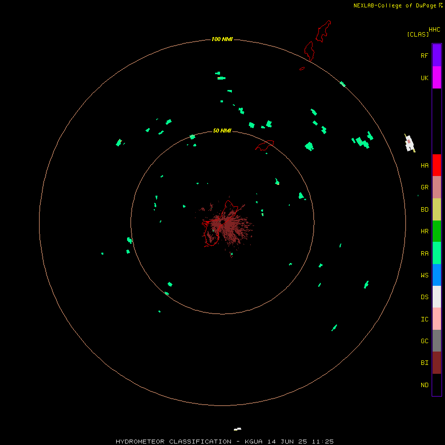The height and width of the screenshot is (445, 445).
Task: Click the HR dark green legend swatch
Action: tap(437, 231)
